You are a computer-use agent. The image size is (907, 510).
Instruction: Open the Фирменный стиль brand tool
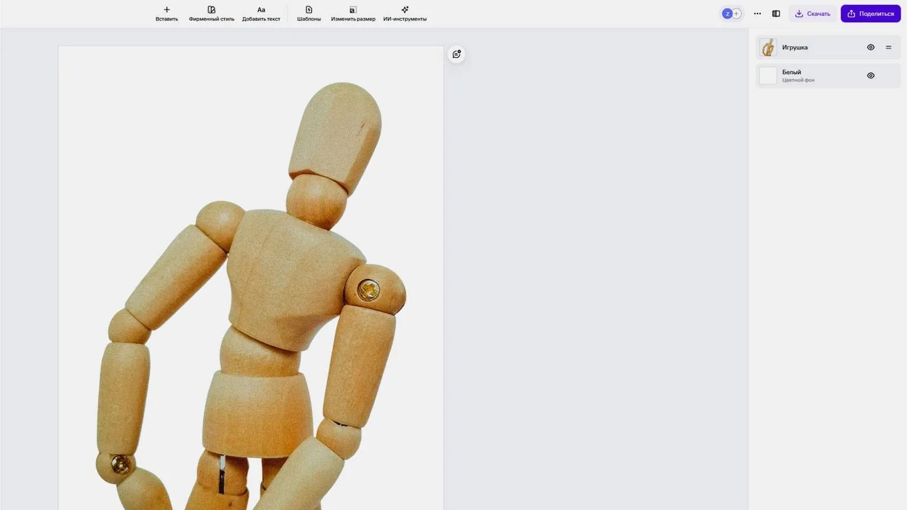coord(211,10)
